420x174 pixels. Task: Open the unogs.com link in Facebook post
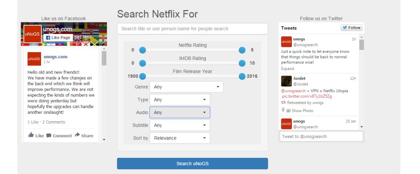coord(55,57)
